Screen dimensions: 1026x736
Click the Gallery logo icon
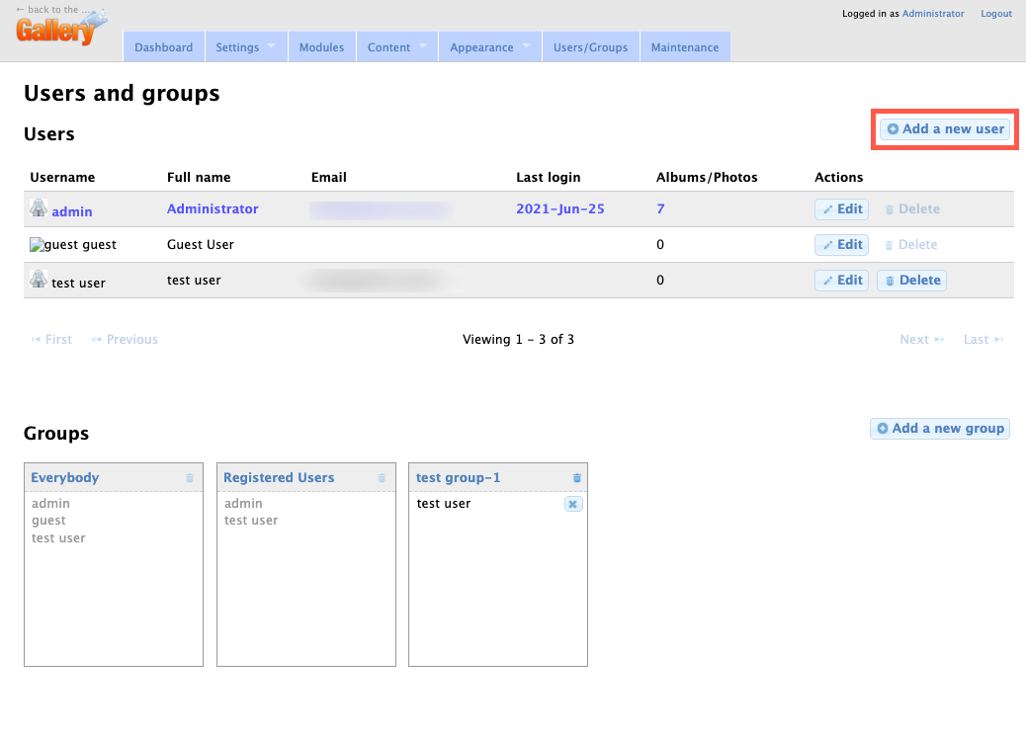(x=59, y=28)
